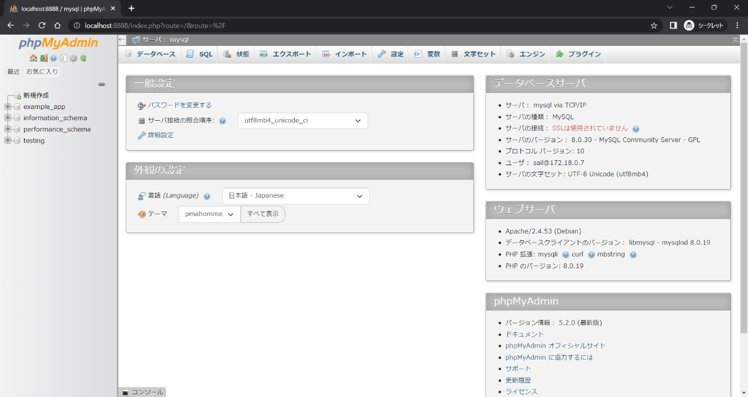Click the browser home icon
Image resolution: width=748 pixels, height=397 pixels.
click(x=57, y=25)
